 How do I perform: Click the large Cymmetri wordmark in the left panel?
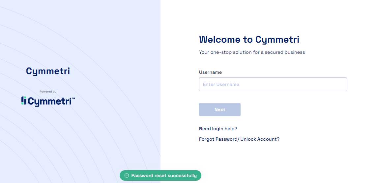(x=48, y=71)
